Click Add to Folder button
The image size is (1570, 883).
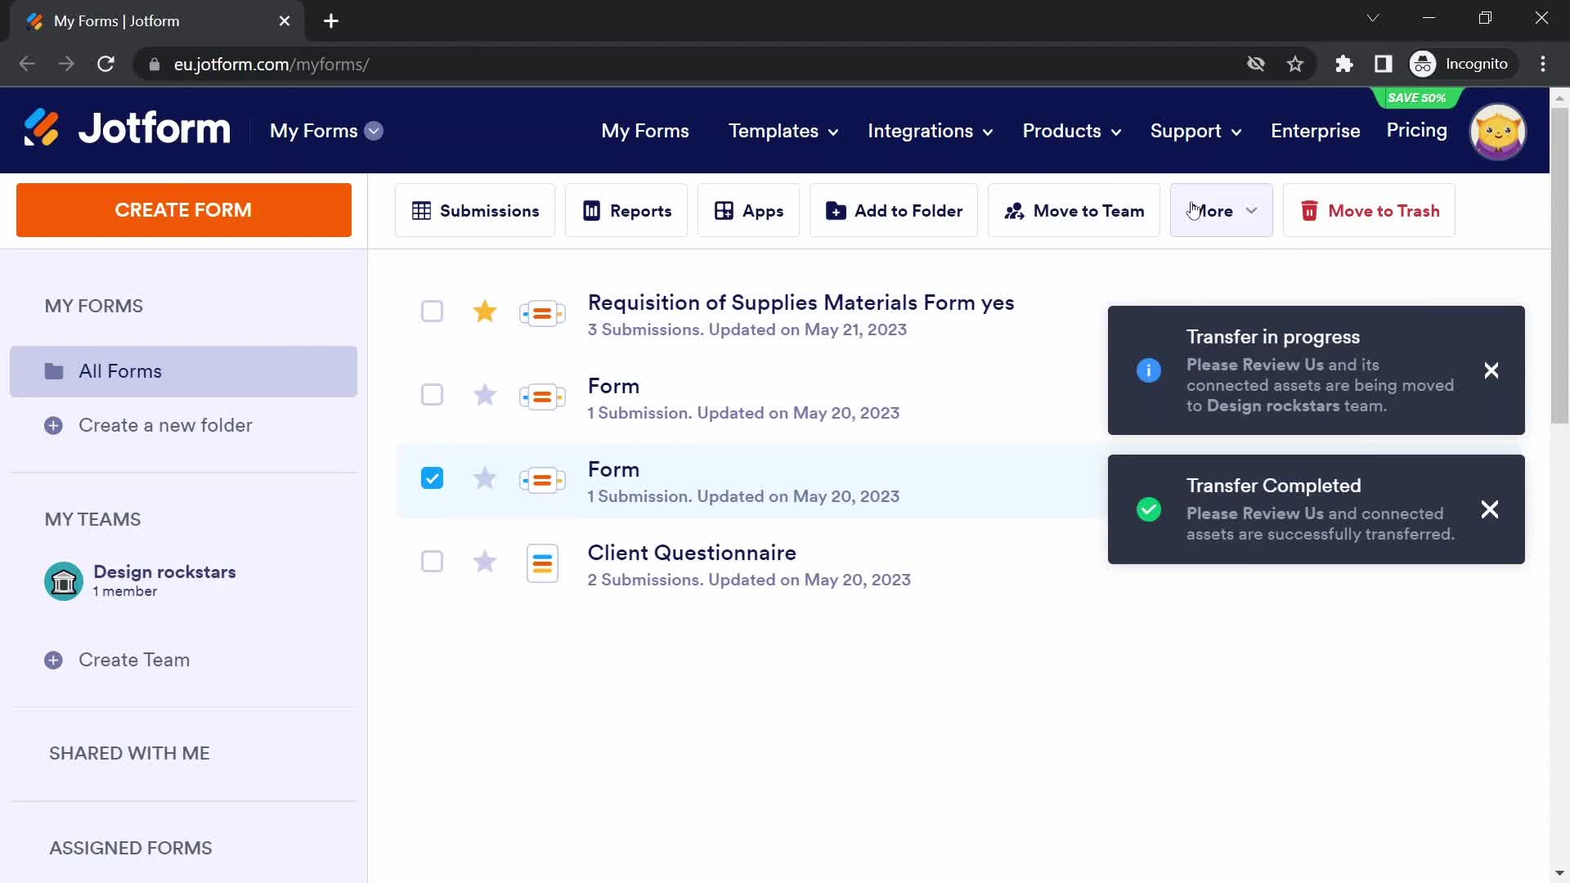point(894,211)
